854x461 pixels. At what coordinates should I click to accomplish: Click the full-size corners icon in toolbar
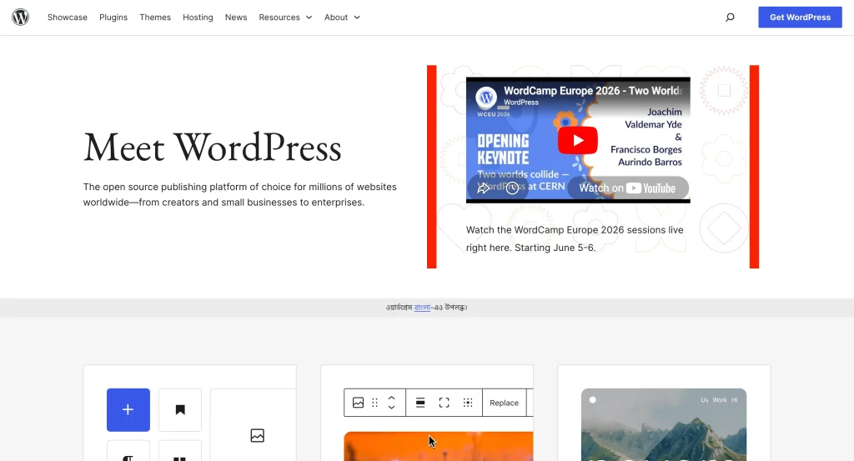coord(444,403)
